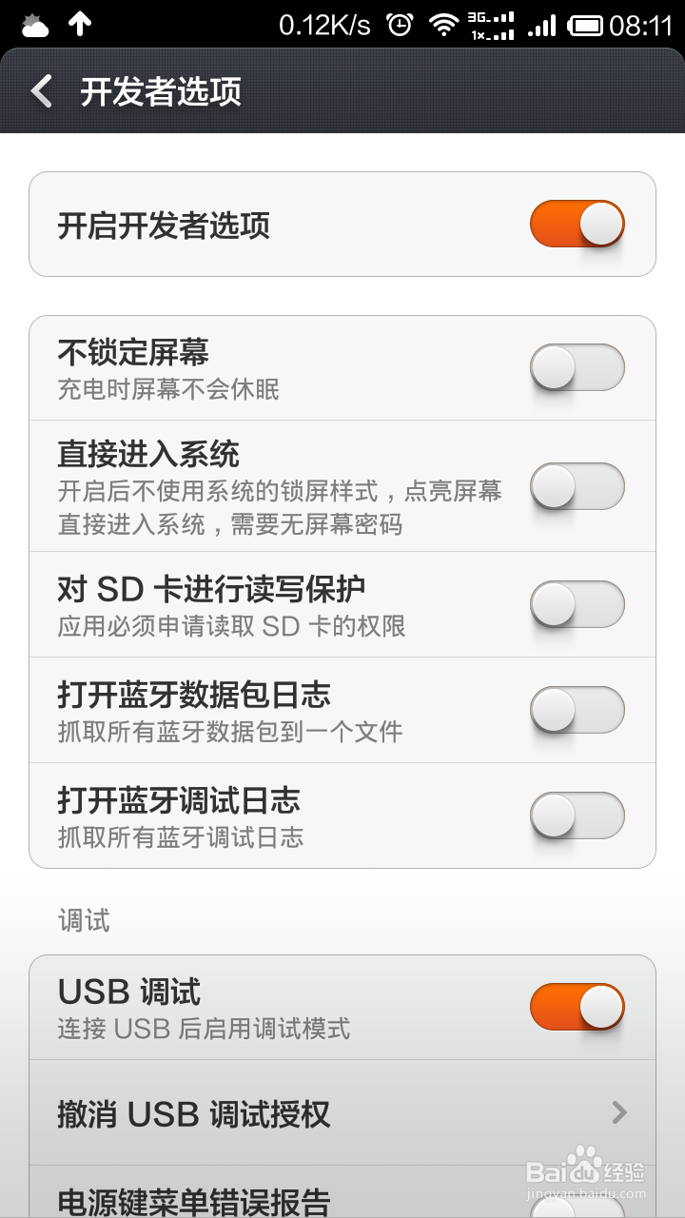Tap the weather cloud status icon
The width and height of the screenshot is (685, 1218).
point(34,25)
